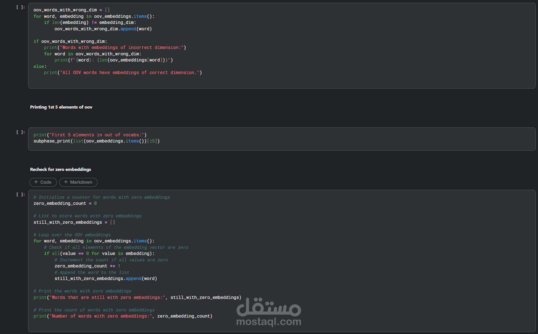538x334 pixels.
Task: Place cursor on 'still_with_zero_embeddings = []' line
Action: 74,222
